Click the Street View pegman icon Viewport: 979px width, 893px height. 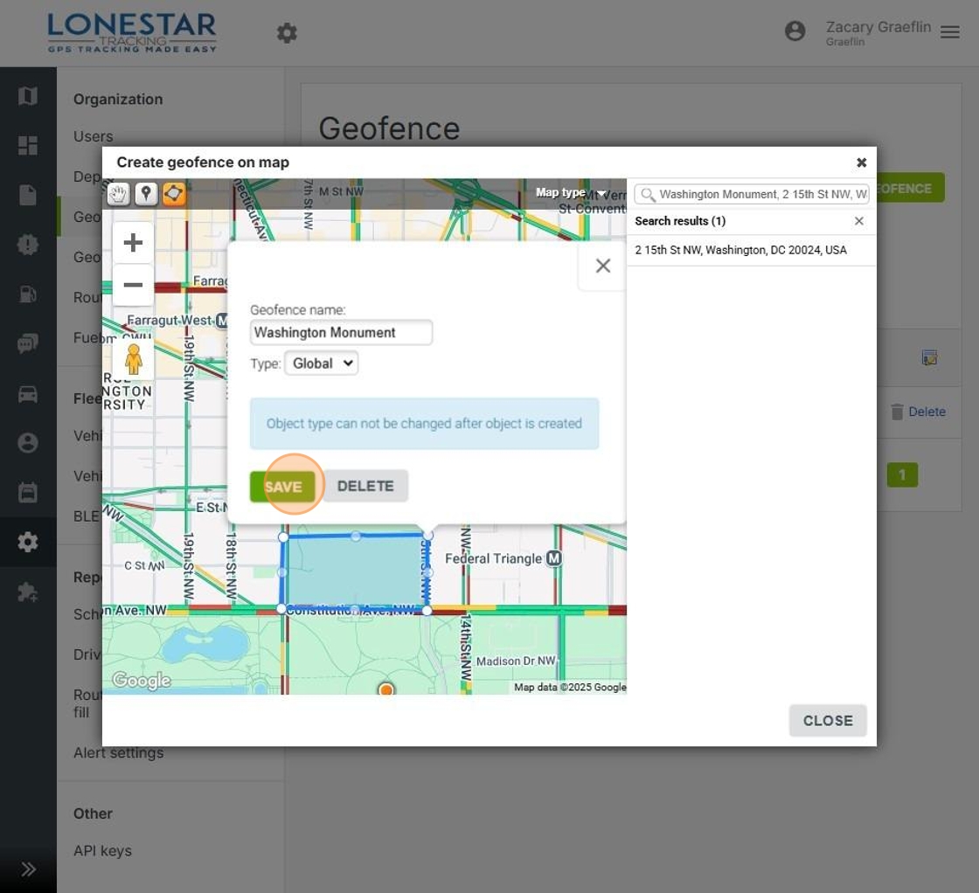click(134, 359)
